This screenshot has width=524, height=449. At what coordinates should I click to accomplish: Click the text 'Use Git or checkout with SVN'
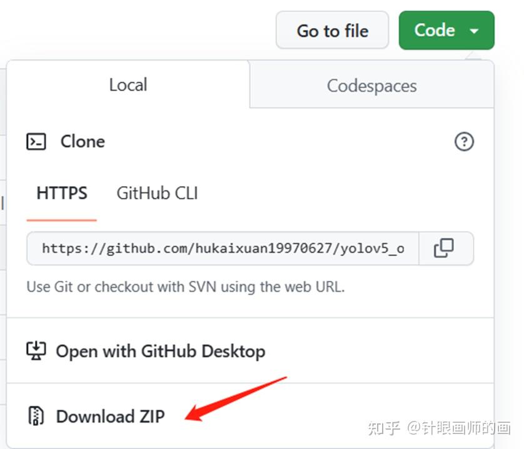point(122,287)
